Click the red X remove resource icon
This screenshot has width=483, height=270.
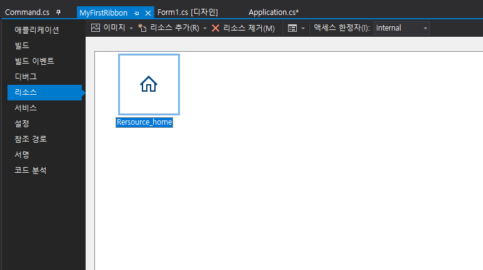coord(216,28)
